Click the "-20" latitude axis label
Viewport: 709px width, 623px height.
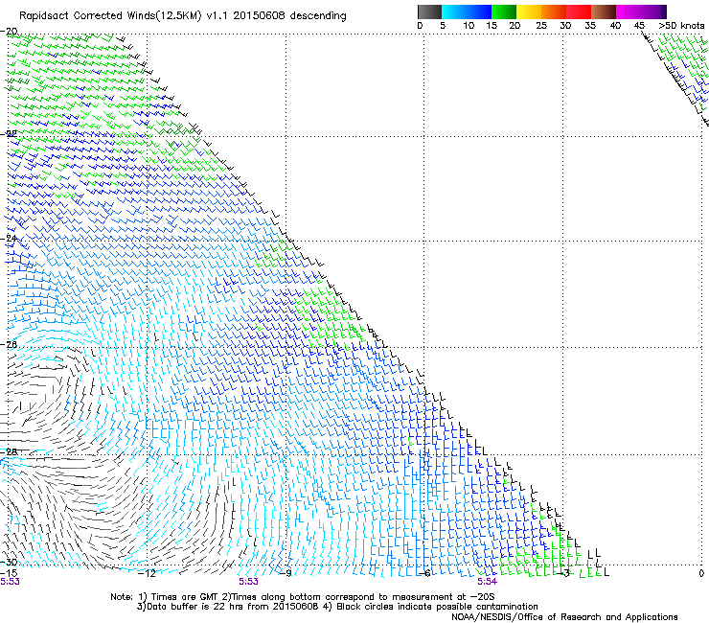click(9, 32)
